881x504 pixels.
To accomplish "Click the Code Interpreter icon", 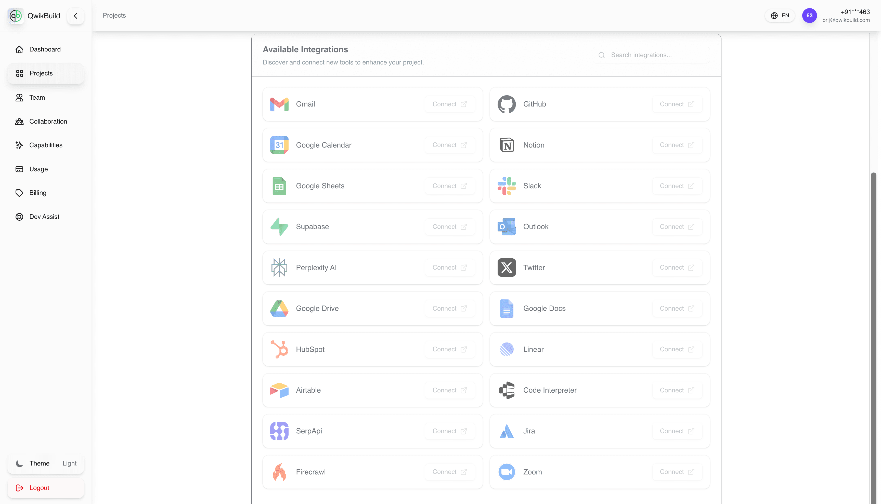I will tap(506, 390).
